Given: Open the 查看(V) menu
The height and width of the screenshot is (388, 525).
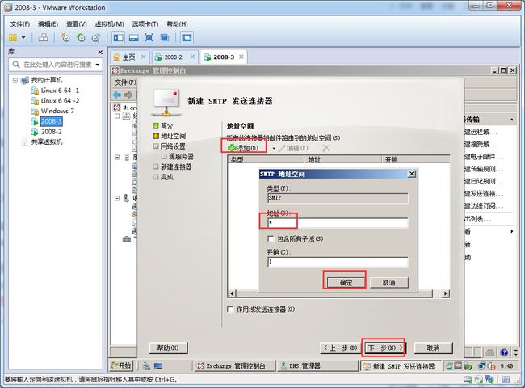Looking at the screenshot, I should [77, 24].
